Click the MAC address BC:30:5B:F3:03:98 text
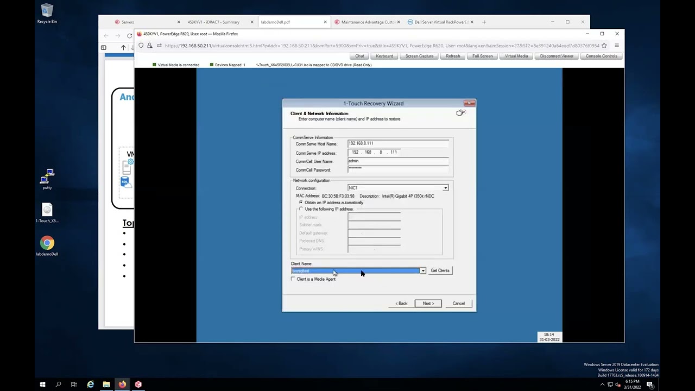 (338, 196)
